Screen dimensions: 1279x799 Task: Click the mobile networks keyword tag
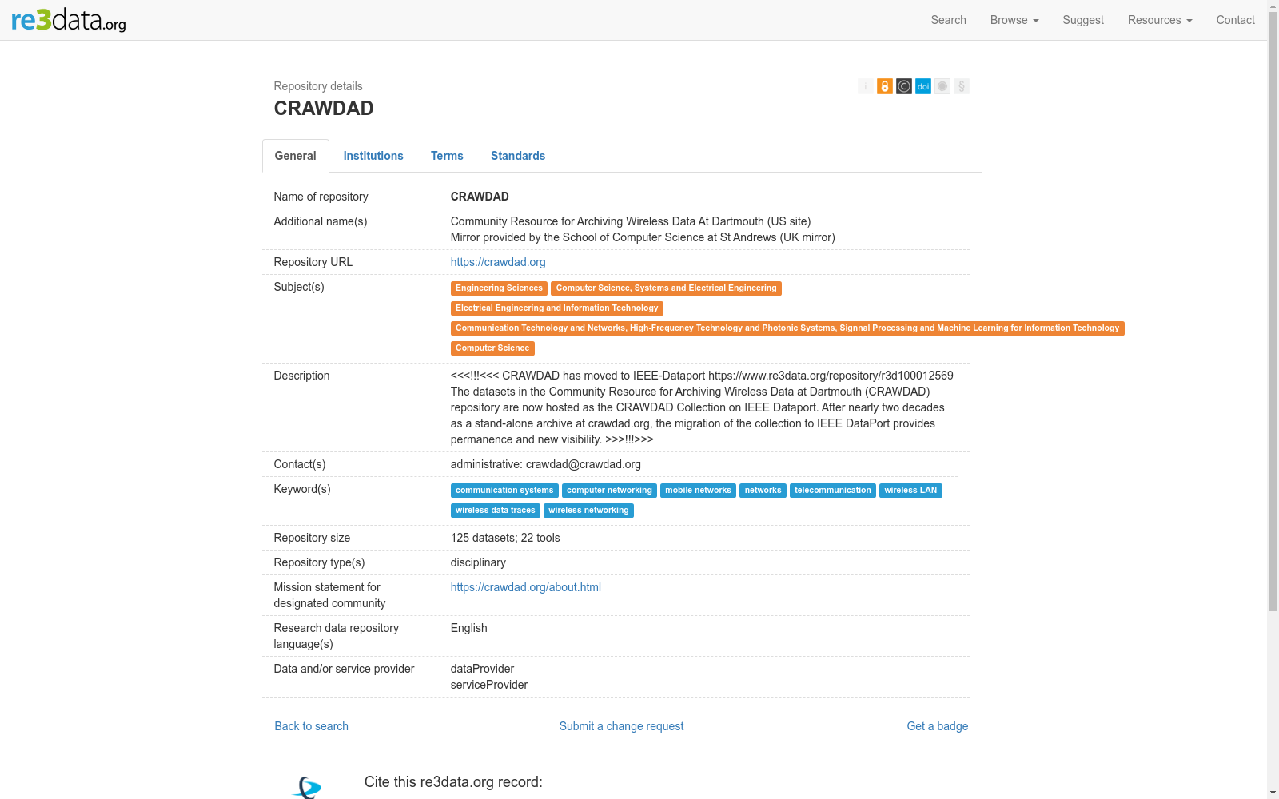[699, 491]
